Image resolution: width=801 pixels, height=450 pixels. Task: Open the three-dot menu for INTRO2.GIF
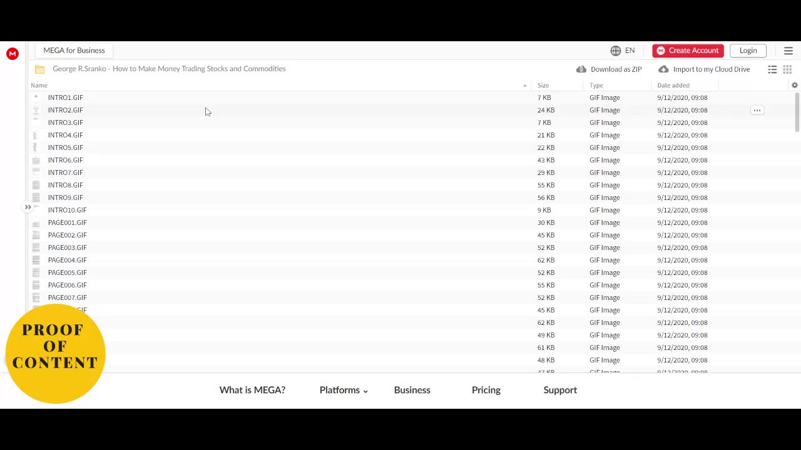[757, 110]
